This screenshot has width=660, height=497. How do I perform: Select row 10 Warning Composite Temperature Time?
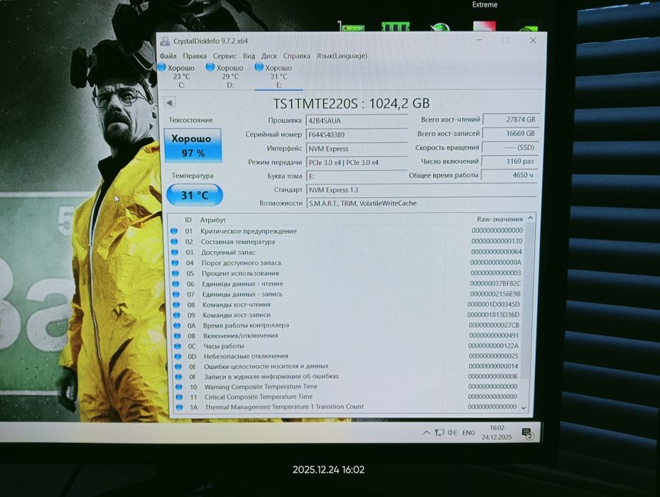point(347,387)
